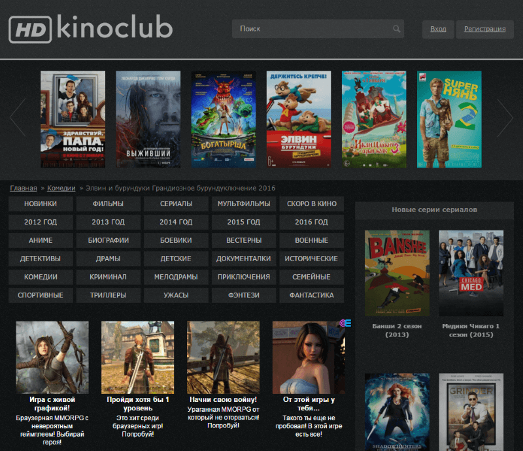Open the Мультфильмы category
This screenshot has height=451, width=523.
pyautogui.click(x=244, y=204)
